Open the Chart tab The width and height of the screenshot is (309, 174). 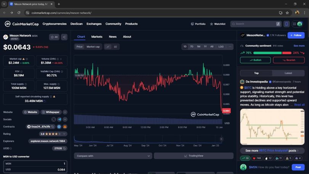[x=81, y=37]
